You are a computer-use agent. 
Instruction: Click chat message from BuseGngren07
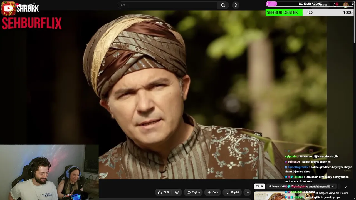pyautogui.click(x=318, y=169)
